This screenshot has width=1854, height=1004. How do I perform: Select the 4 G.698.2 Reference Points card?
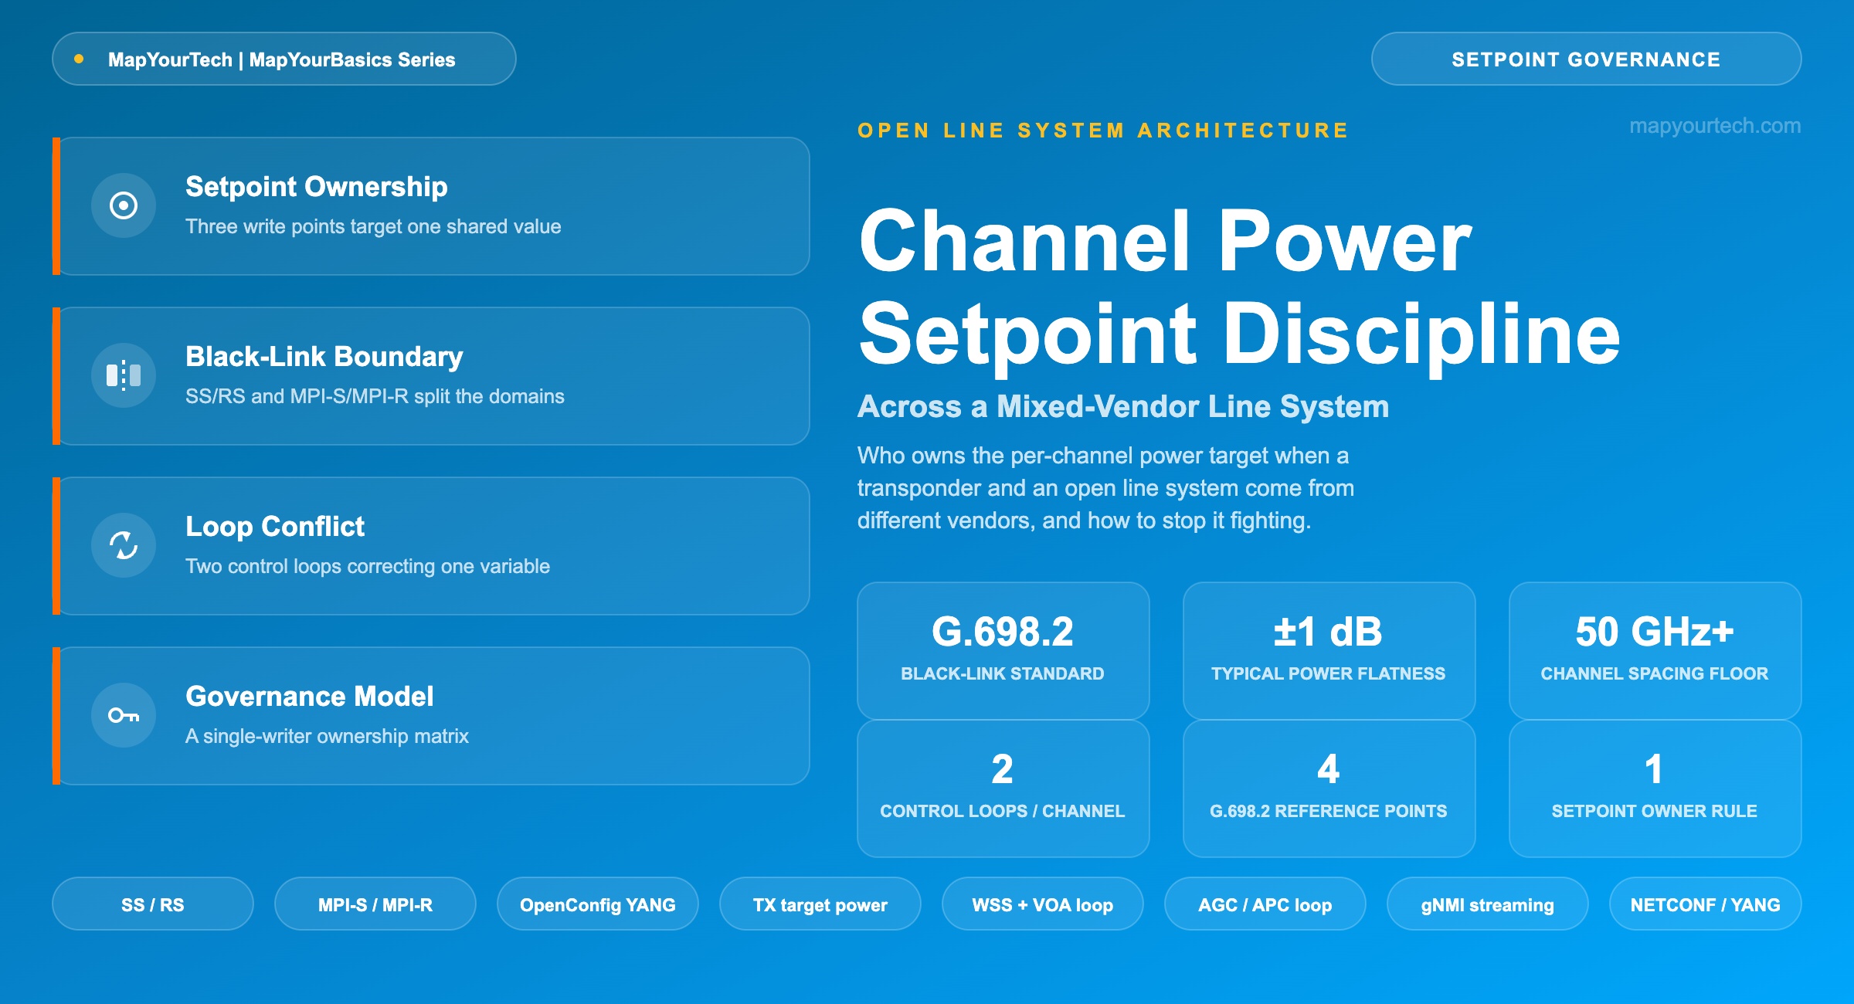(x=1329, y=789)
